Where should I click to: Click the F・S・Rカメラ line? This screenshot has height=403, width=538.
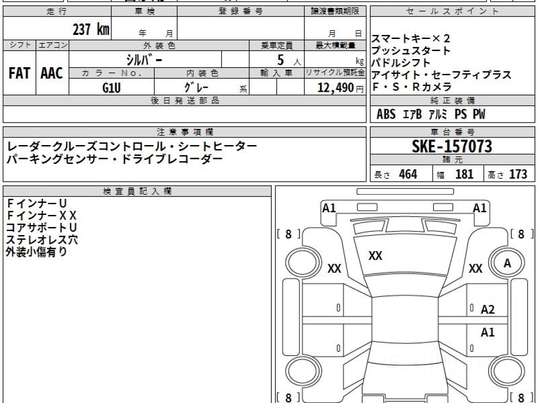[x=411, y=87]
